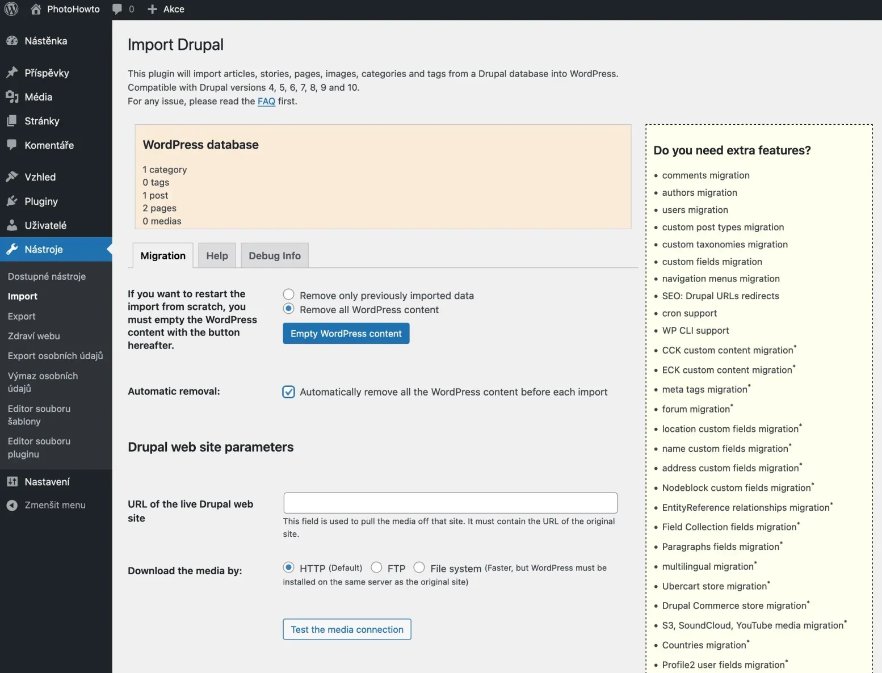The image size is (882, 673).
Task: Click 'SEO: Drupal URLs redirects' item
Action: pyautogui.click(x=720, y=296)
